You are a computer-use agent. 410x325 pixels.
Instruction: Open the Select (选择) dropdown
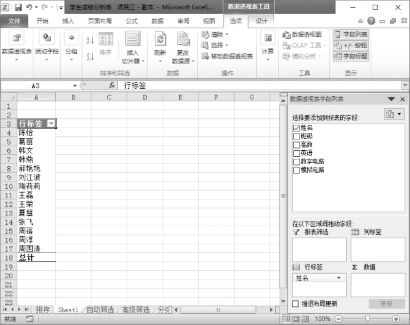pyautogui.click(x=215, y=45)
